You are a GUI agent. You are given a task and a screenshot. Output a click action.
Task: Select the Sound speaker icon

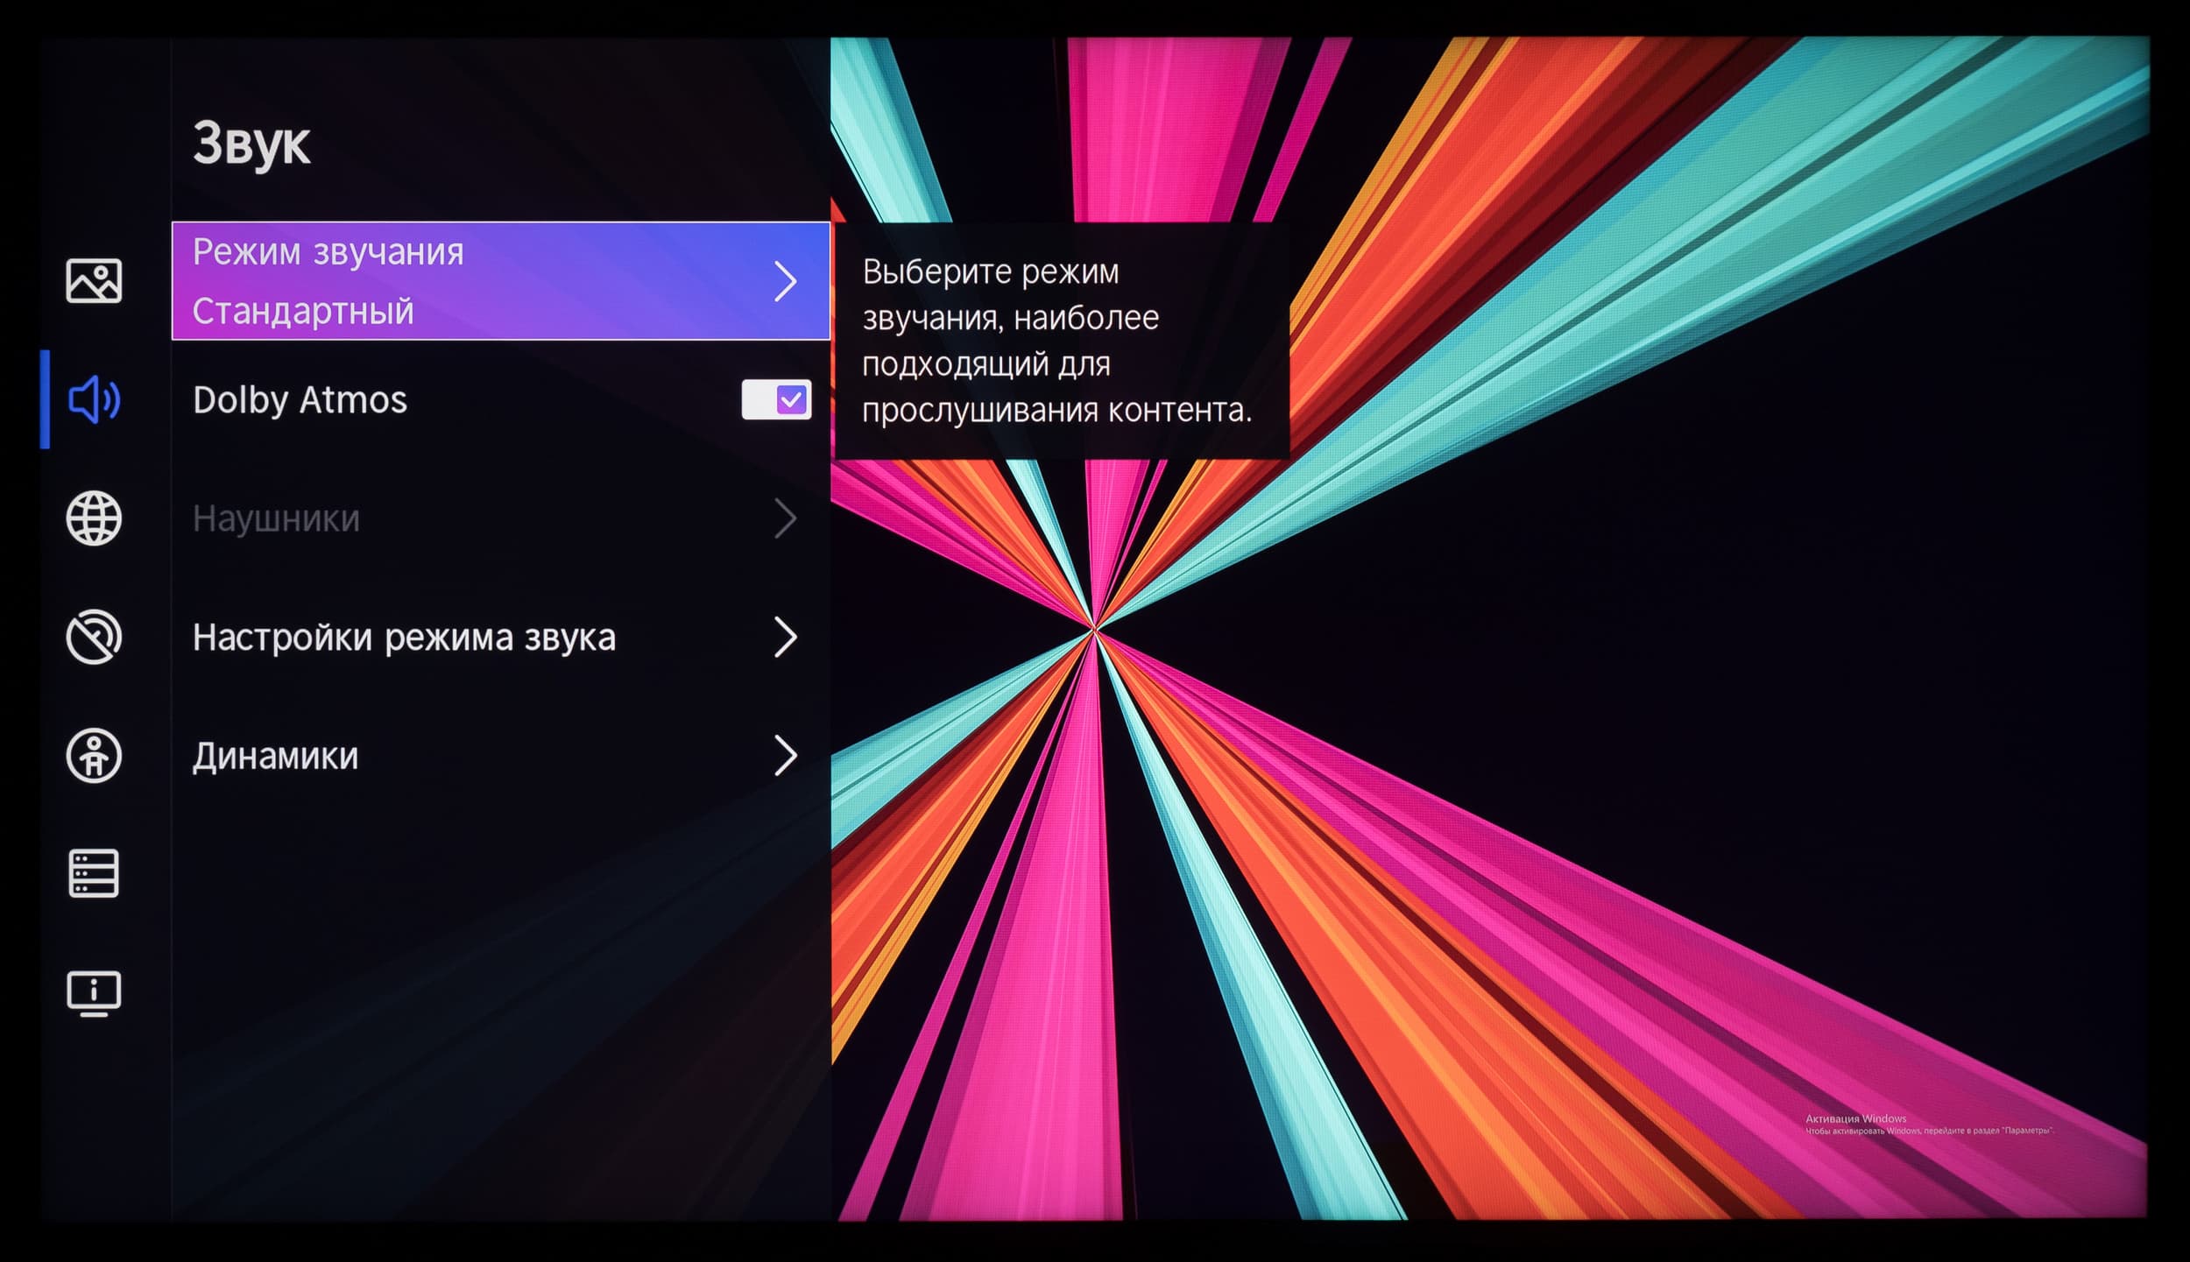(x=94, y=400)
